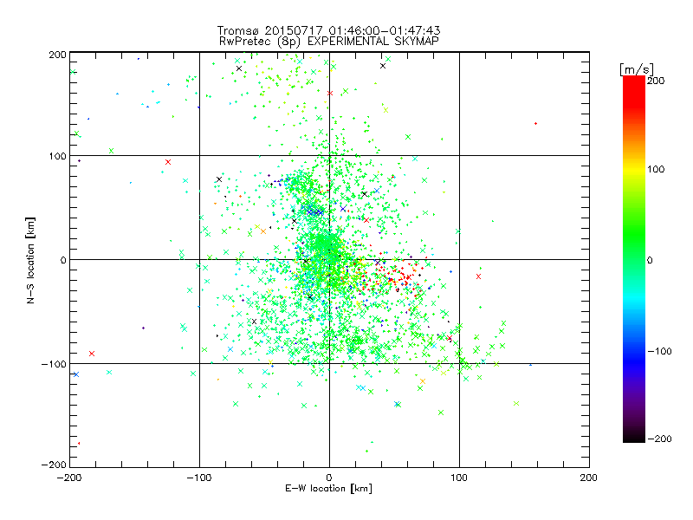693x520 pixels.
Task: Click the "RwPretec (8p) EXPERIMENTAL SKYMAP" subtitle
Action: pyautogui.click(x=329, y=42)
